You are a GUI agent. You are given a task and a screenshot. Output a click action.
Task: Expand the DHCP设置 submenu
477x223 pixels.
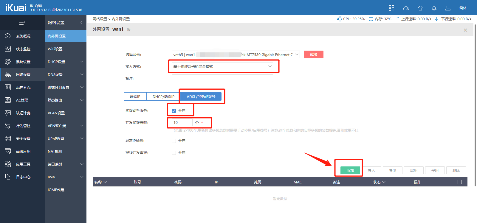tap(65, 62)
